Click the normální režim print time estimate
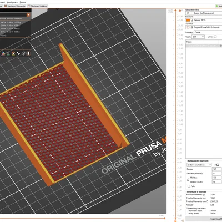222x222 pixels. click(x=213, y=211)
